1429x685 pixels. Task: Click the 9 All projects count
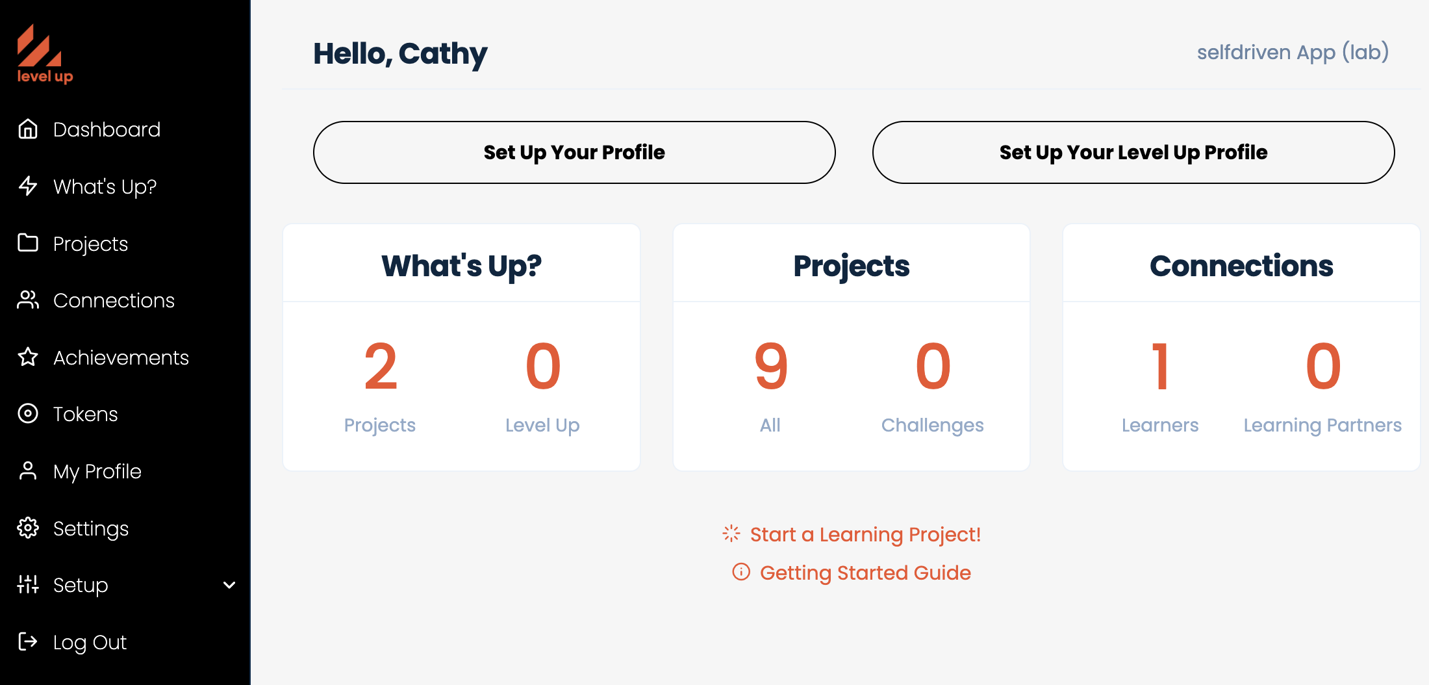click(770, 367)
